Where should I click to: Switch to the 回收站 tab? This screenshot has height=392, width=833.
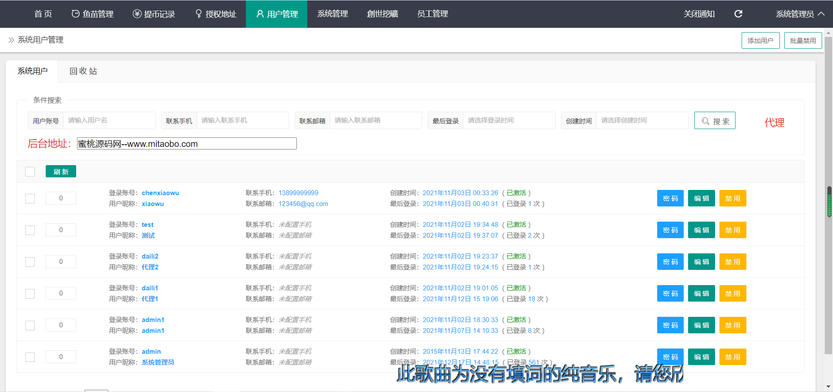[83, 71]
